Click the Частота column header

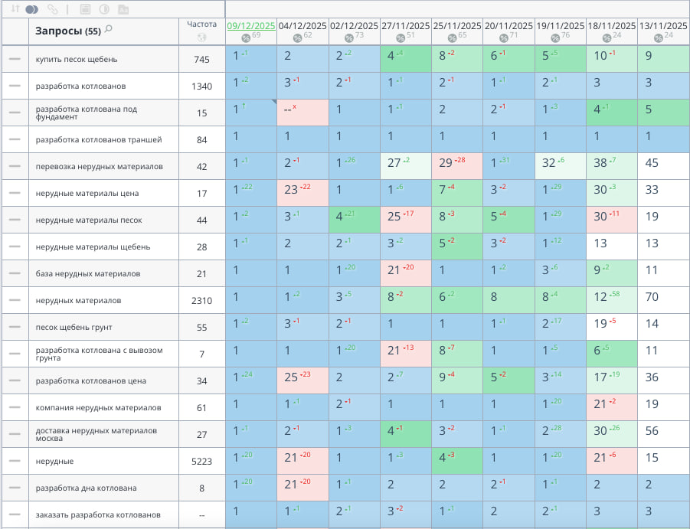(x=202, y=24)
